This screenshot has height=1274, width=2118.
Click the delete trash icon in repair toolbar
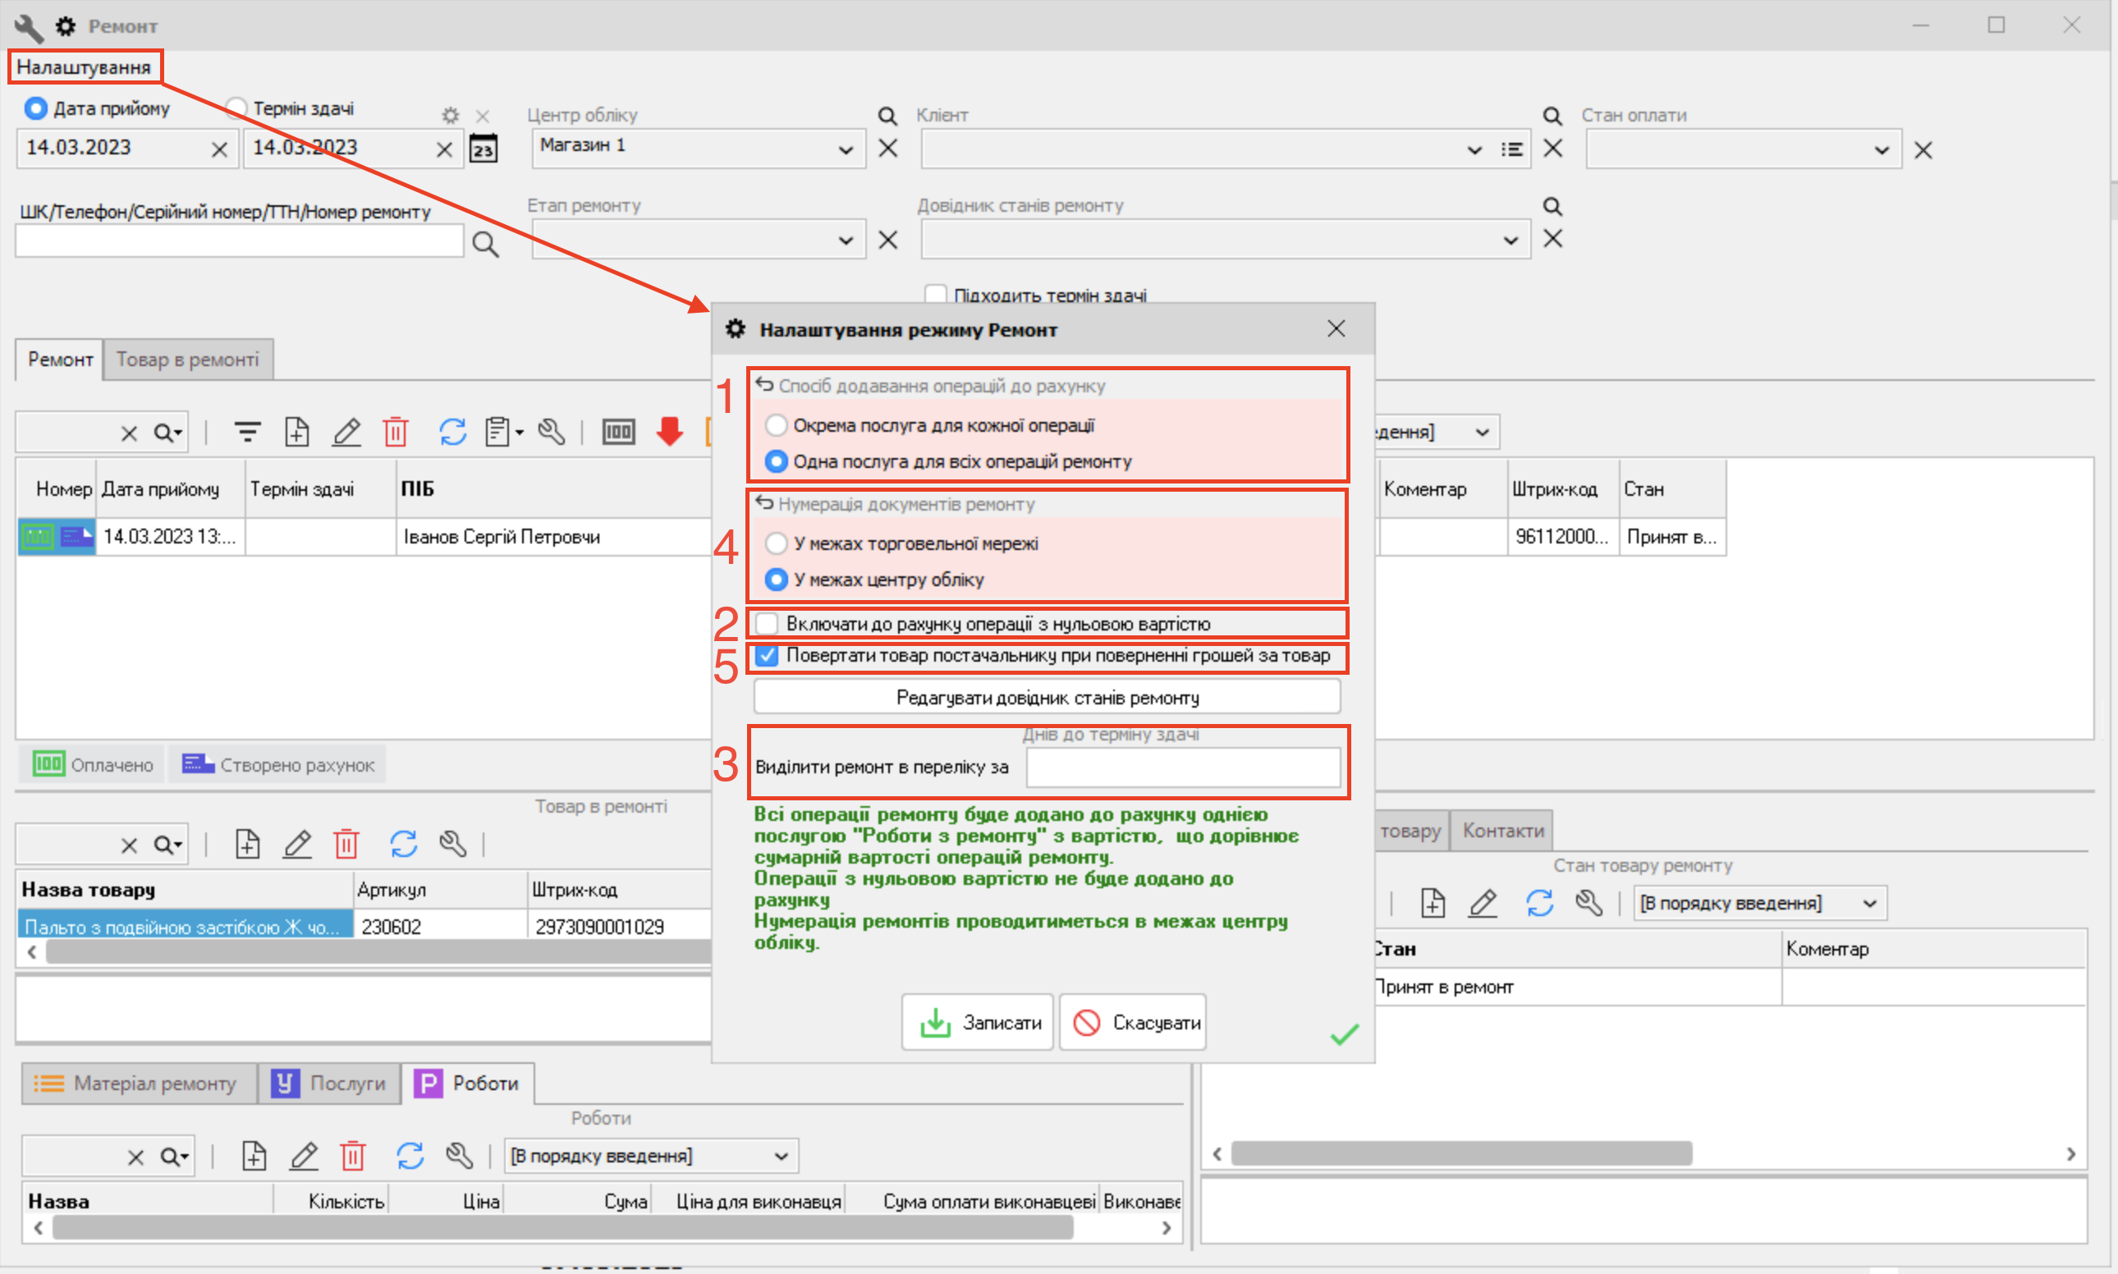tap(395, 431)
